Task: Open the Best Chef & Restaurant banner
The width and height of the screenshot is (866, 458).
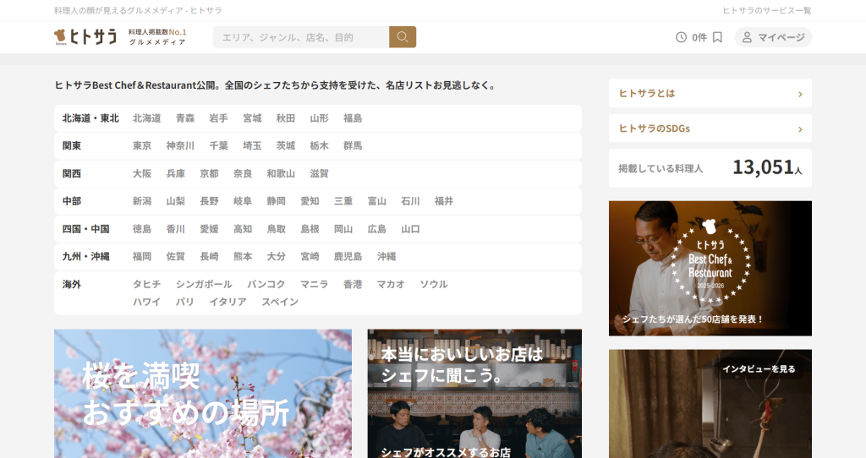Action: 710,268
